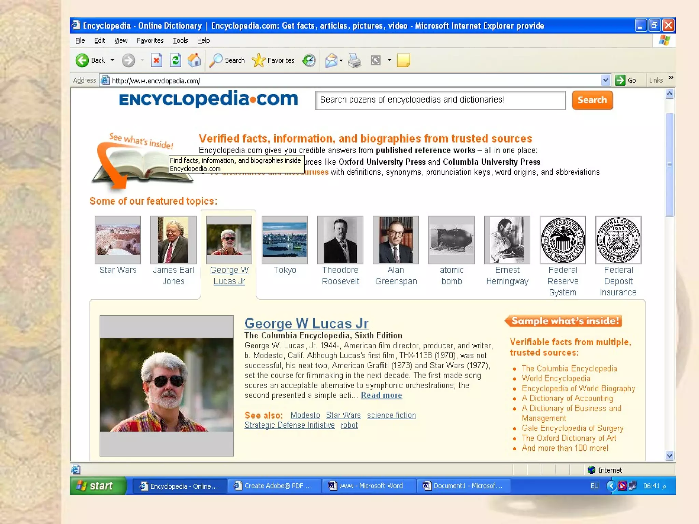Click the yellow note toolbar icon
699x524 pixels.
(x=403, y=60)
